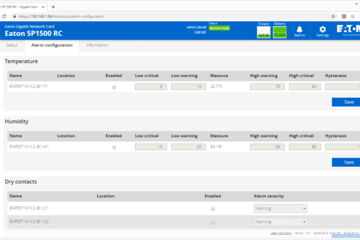Enable humidity sensor EMPDT1H1C2 @1-H1 checkbox

(114, 147)
